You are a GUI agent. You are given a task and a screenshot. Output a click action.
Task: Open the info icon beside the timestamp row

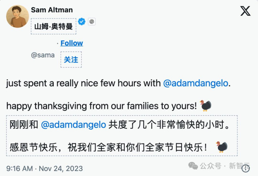click(245, 168)
